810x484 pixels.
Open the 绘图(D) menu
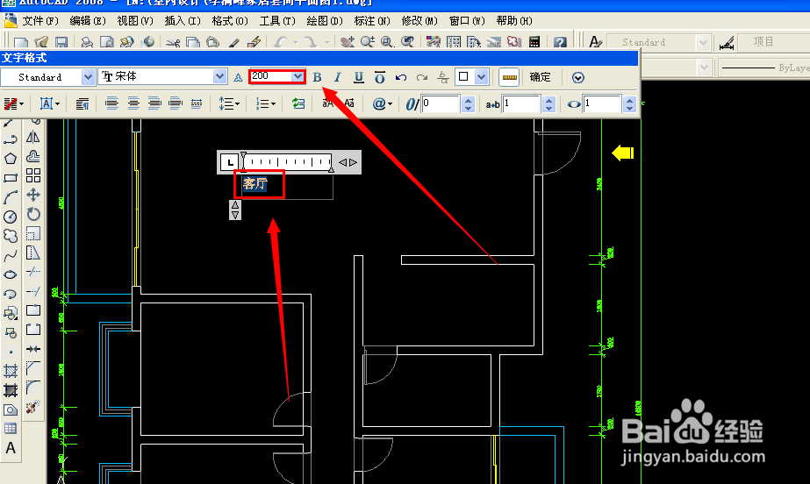[x=325, y=21]
